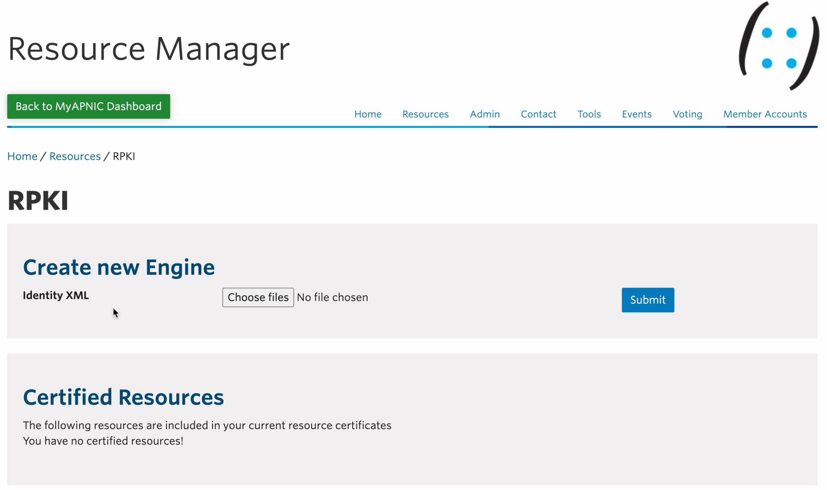Click the Resource Manager page title
827x490 pixels.
click(x=149, y=49)
